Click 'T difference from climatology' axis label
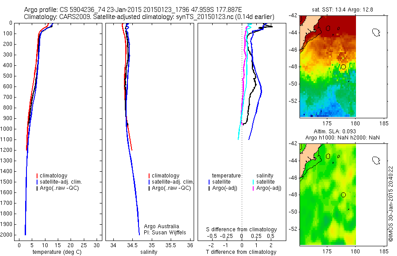The height and width of the screenshot is (256, 397). click(241, 252)
